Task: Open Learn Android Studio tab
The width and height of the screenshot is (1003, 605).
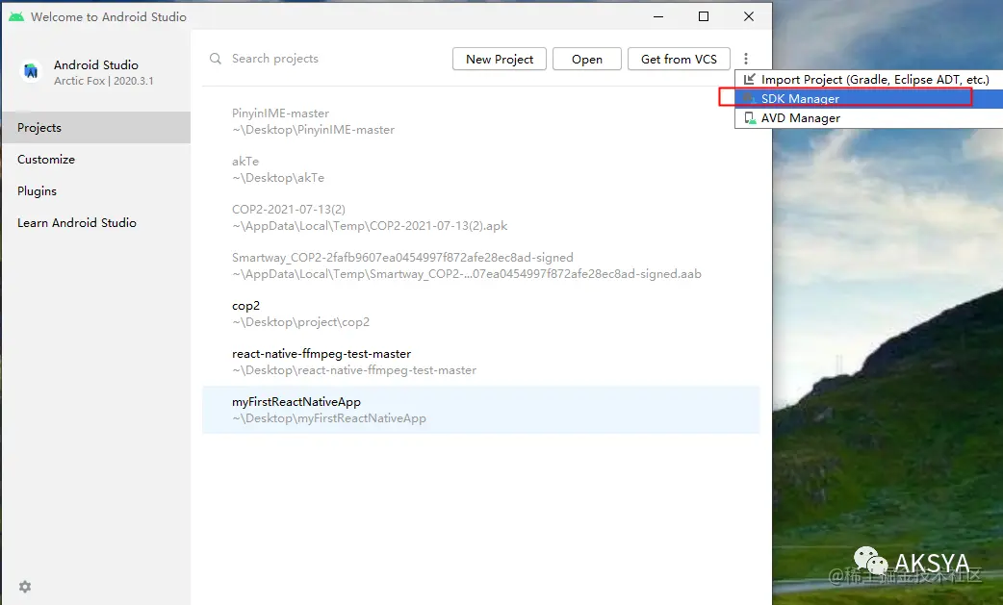Action: (96, 223)
